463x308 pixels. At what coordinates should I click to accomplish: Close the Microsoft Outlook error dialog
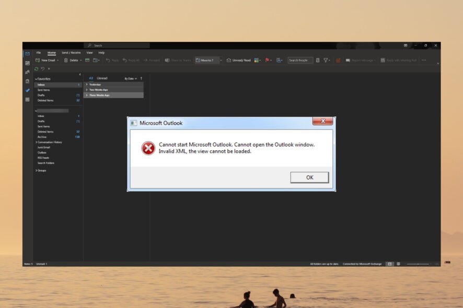323,121
